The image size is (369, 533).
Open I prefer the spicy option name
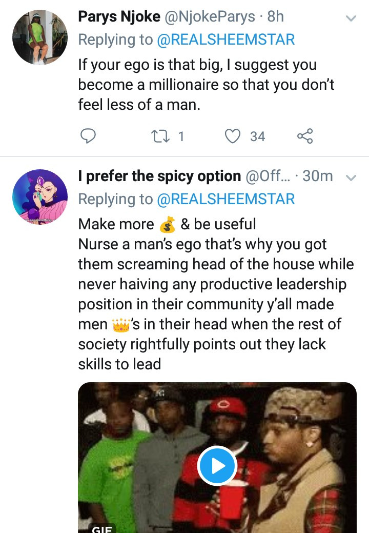[x=159, y=176]
